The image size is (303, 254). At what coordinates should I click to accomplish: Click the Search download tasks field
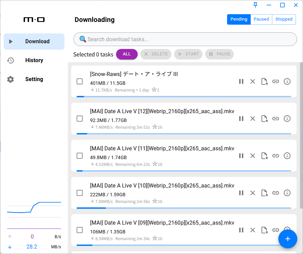[189, 39]
